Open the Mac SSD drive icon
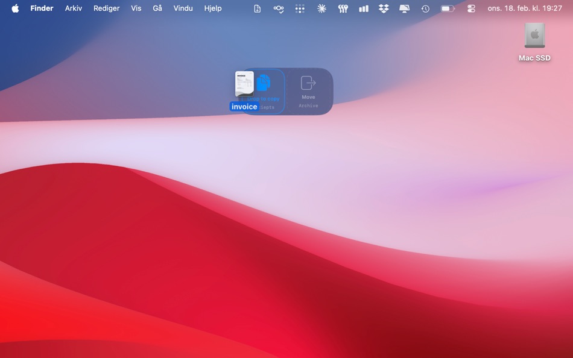 pos(534,36)
